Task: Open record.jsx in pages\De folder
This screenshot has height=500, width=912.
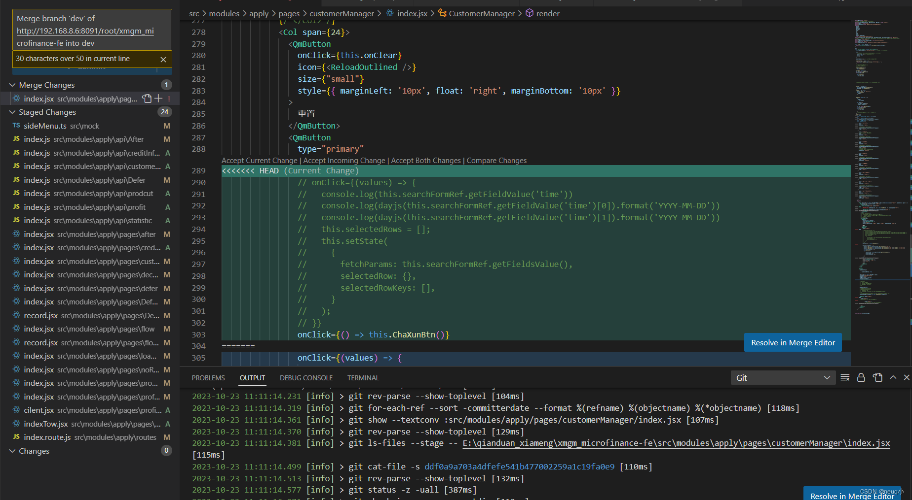Action: point(90,315)
